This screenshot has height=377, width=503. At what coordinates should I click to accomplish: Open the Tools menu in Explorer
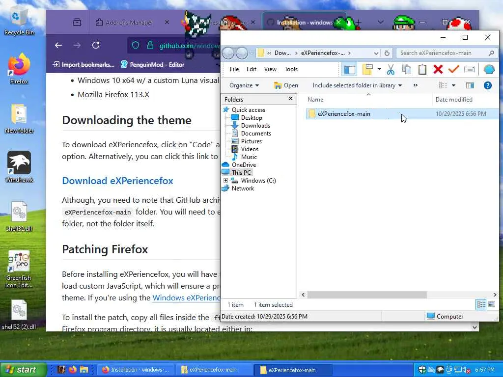[x=291, y=69]
